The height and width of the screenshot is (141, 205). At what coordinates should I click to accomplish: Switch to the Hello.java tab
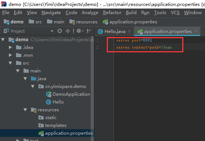115,32
